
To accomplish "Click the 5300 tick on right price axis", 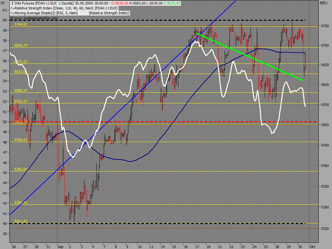I will coord(325,207).
